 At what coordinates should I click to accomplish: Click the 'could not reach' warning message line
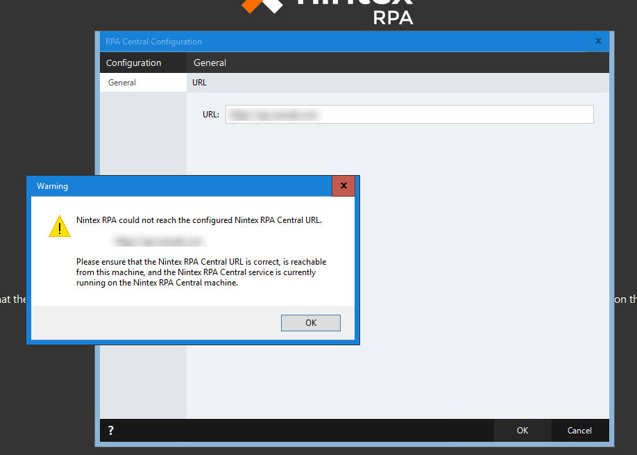point(199,220)
